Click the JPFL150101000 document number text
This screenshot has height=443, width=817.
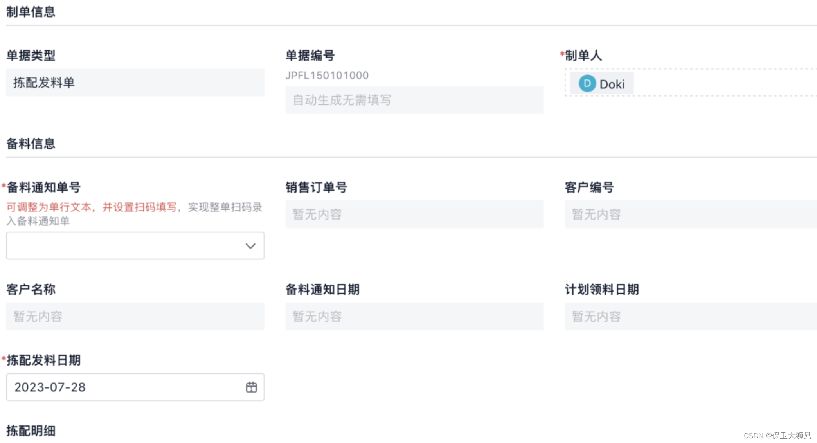(x=327, y=75)
